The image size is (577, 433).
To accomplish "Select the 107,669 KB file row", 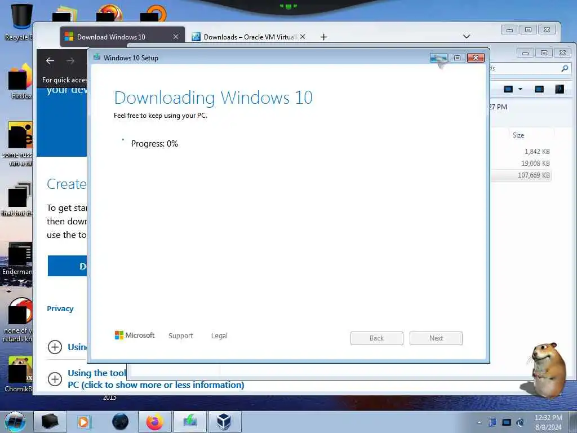I will (521, 175).
